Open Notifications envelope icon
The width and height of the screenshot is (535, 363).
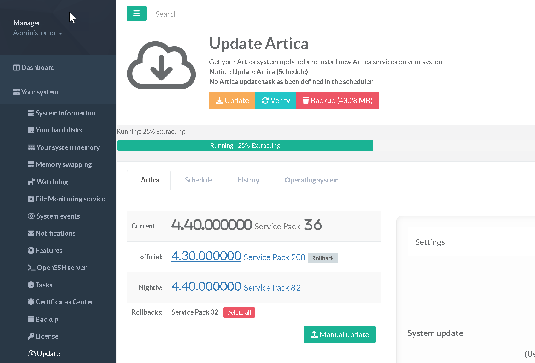pyautogui.click(x=31, y=233)
